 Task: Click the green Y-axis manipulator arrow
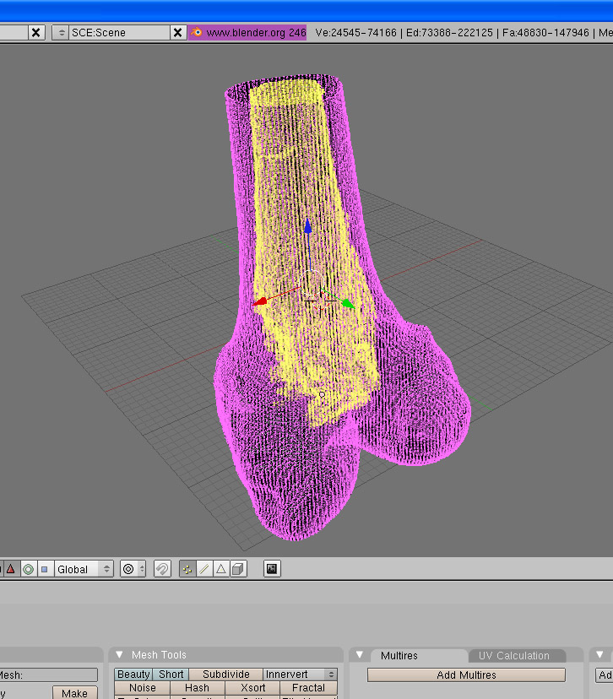click(348, 304)
